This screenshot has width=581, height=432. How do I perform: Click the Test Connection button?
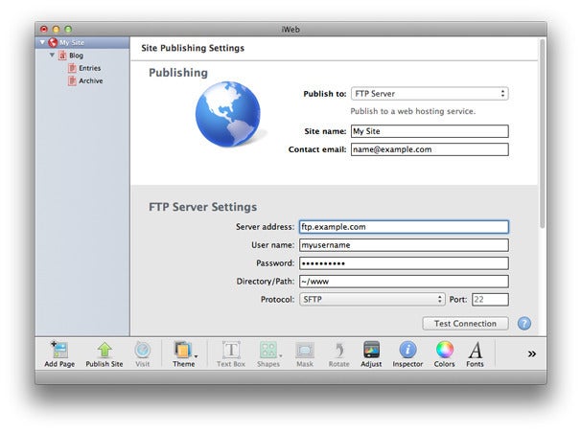(465, 324)
